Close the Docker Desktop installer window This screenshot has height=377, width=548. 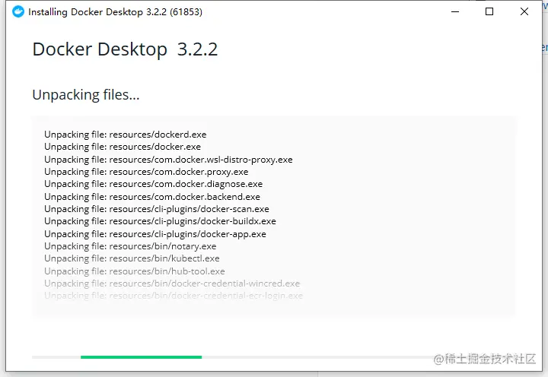pyautogui.click(x=524, y=11)
